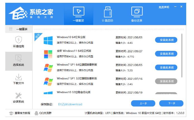Click 镜像大小: 4.4G text

click(x=124, y=43)
